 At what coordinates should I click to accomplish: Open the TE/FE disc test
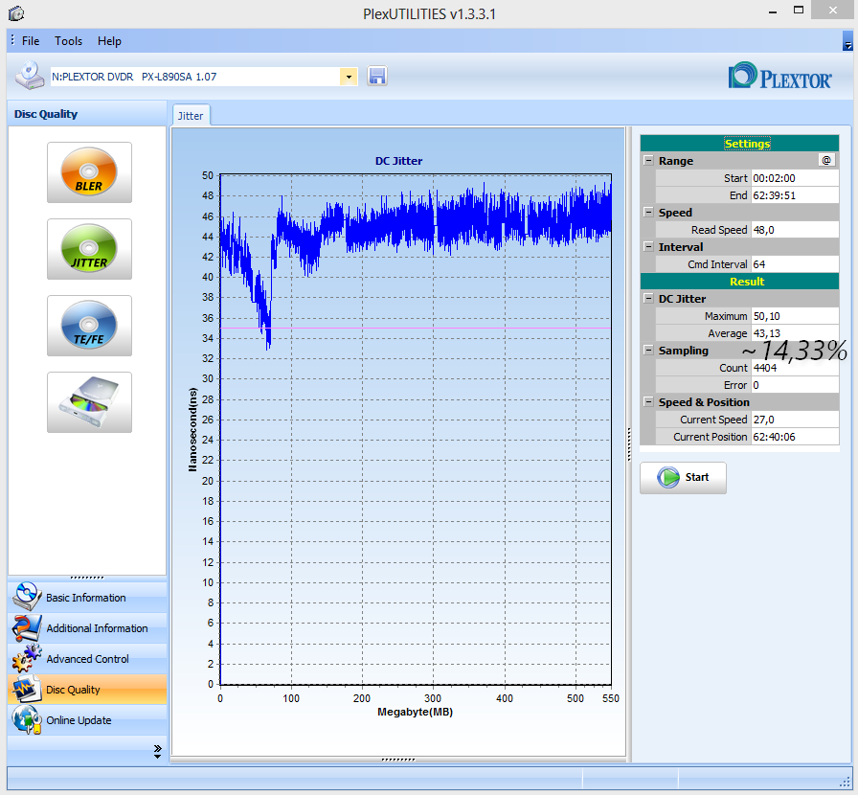tap(89, 326)
